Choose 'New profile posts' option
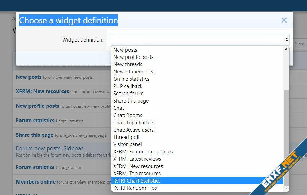The height and width of the screenshot is (195, 307). pos(133,57)
